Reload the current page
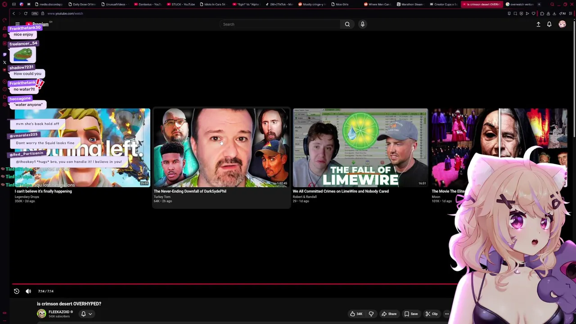576x324 pixels. click(26, 13)
